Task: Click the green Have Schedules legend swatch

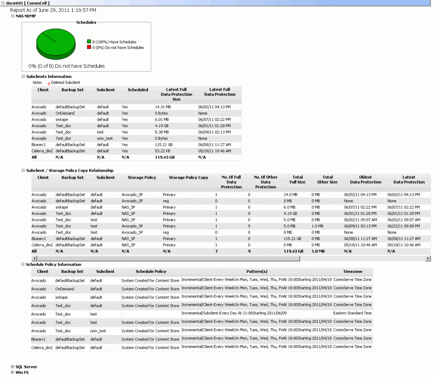Action: click(89, 42)
